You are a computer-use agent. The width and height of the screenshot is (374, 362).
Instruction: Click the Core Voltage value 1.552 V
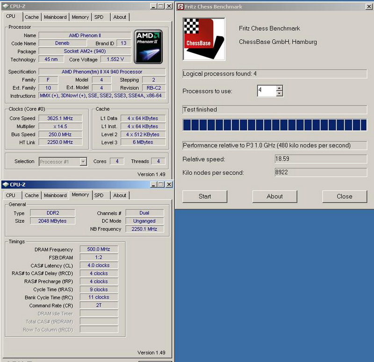(115, 59)
